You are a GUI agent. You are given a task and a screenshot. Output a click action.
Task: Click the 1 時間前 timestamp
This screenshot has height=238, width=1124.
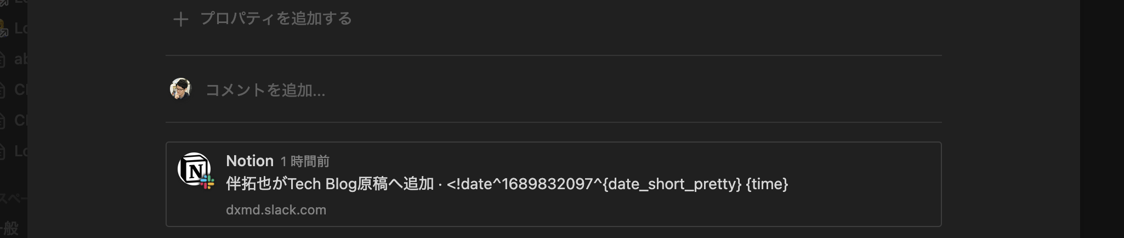305,161
